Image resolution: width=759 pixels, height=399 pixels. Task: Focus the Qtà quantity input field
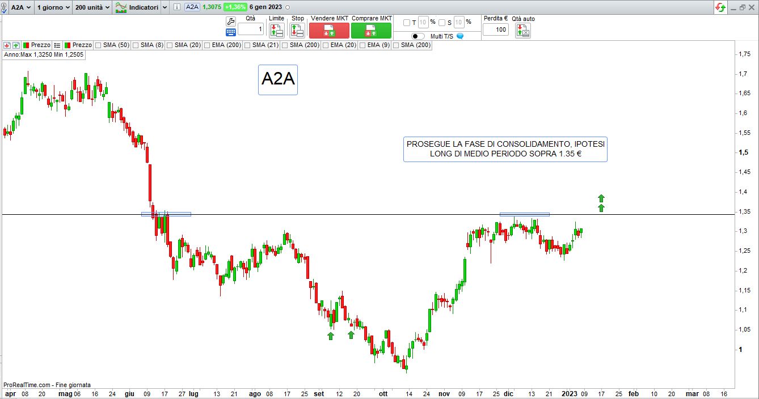251,29
